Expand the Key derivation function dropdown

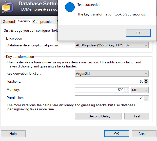click(x=112, y=74)
